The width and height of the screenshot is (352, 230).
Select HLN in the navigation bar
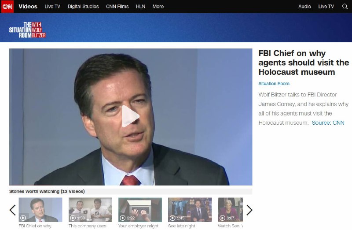coord(140,7)
